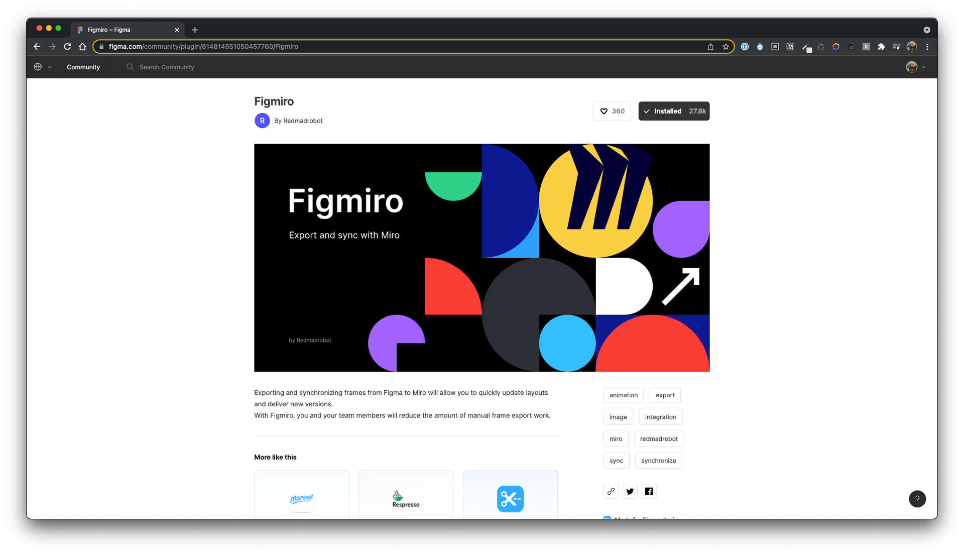The width and height of the screenshot is (964, 554).
Task: Click the redmadrobot tag link
Action: [659, 438]
